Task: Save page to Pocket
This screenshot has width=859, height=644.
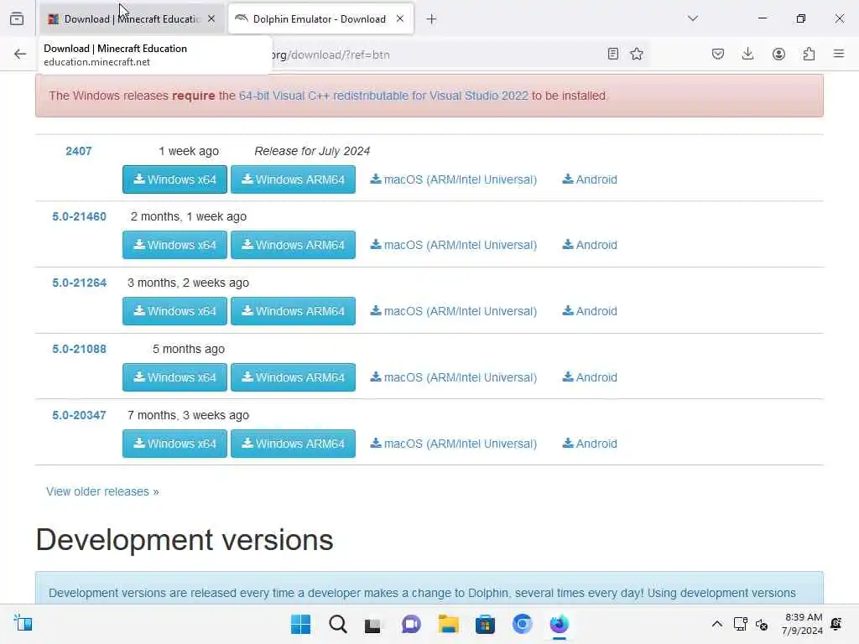Action: (718, 54)
